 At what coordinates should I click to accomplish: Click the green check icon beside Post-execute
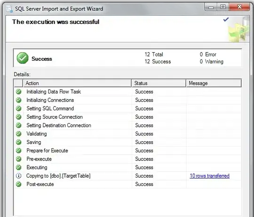[x=19, y=184]
